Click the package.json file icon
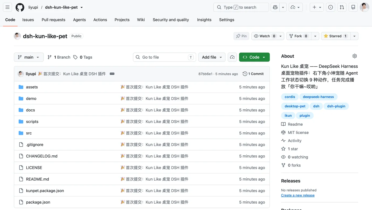Screen dimensions: 372x210 (21, 202)
